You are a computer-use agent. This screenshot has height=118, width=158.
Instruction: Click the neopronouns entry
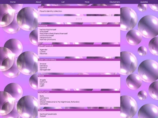[46, 38]
